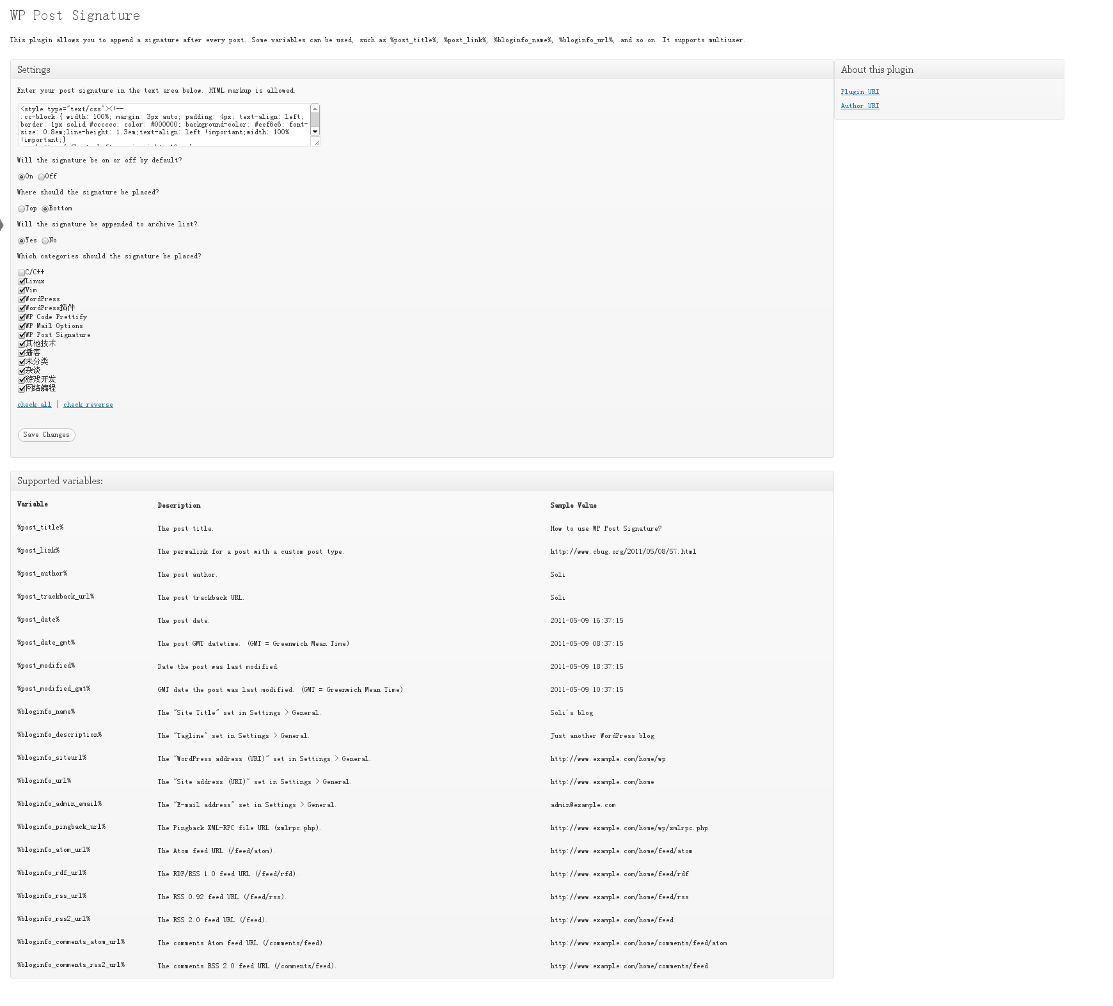The image size is (1113, 1006).
Task: Enable the C/C++ category checkbox
Action: [x=21, y=272]
